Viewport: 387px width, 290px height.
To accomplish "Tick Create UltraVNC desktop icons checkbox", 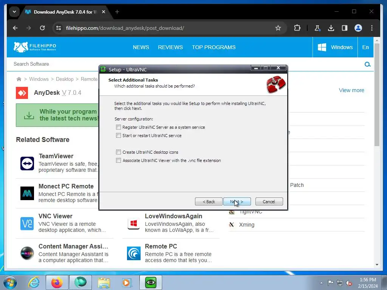I will click(118, 152).
